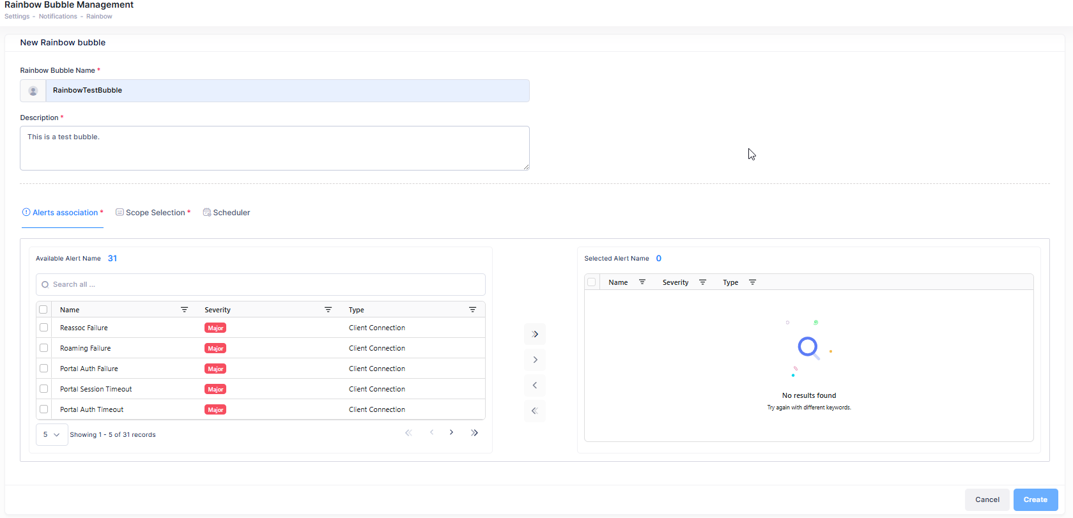1073x518 pixels.
Task: Click the move selected right arrow button
Action: 535,360
